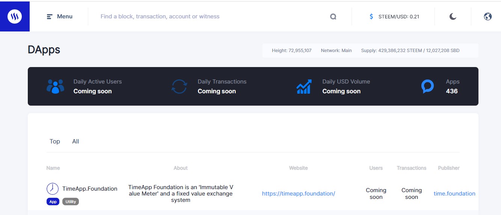
Task: Open the language globe icon
Action: [x=487, y=16]
